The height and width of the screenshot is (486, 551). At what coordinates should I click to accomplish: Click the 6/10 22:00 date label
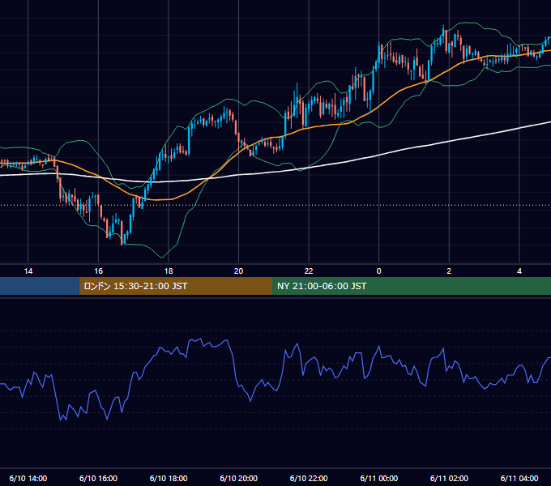coord(309,478)
